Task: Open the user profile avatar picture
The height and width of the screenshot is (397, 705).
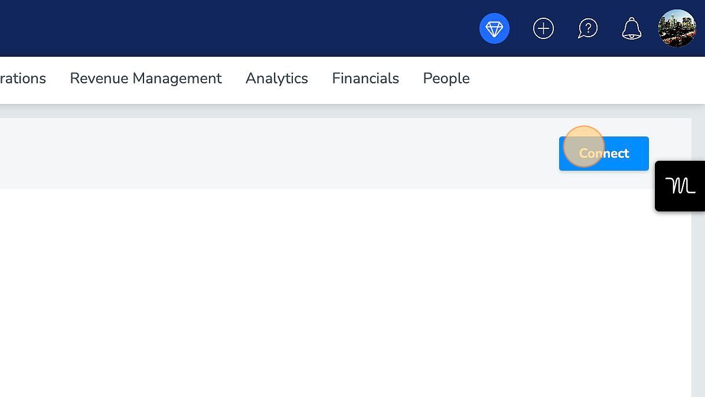Action: (x=677, y=28)
